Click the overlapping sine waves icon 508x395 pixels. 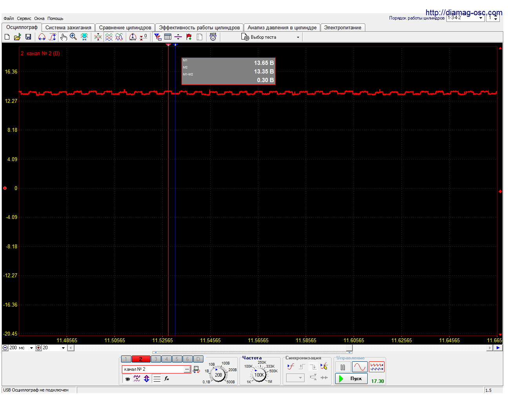point(119,37)
